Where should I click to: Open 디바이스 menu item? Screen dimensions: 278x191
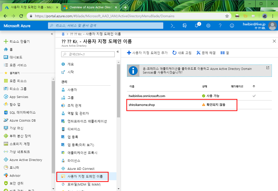pos(71,129)
